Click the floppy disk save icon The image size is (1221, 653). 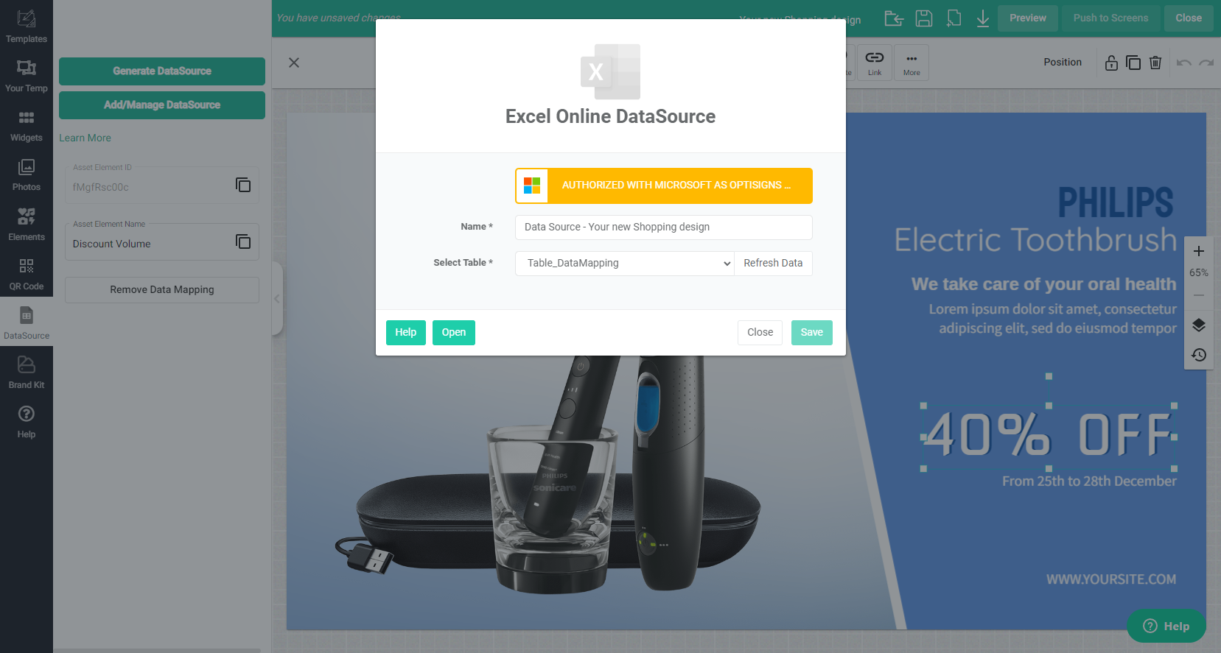point(923,18)
